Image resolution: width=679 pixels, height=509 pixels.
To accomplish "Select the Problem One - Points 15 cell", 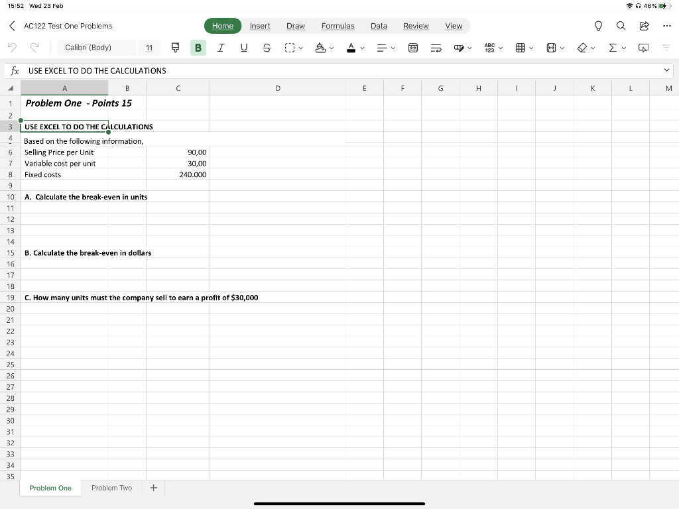I will point(64,103).
